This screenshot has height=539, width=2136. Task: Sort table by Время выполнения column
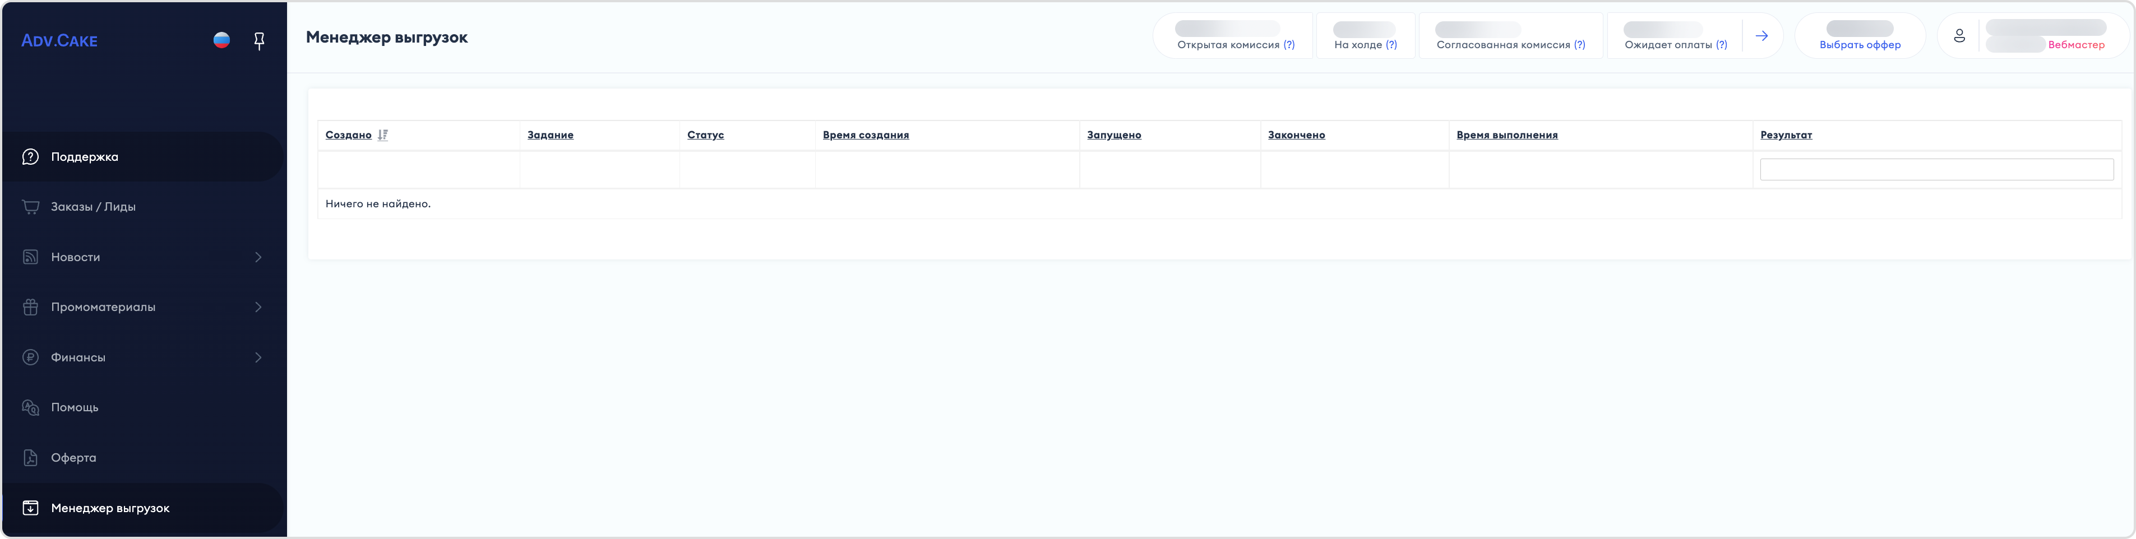(x=1506, y=135)
